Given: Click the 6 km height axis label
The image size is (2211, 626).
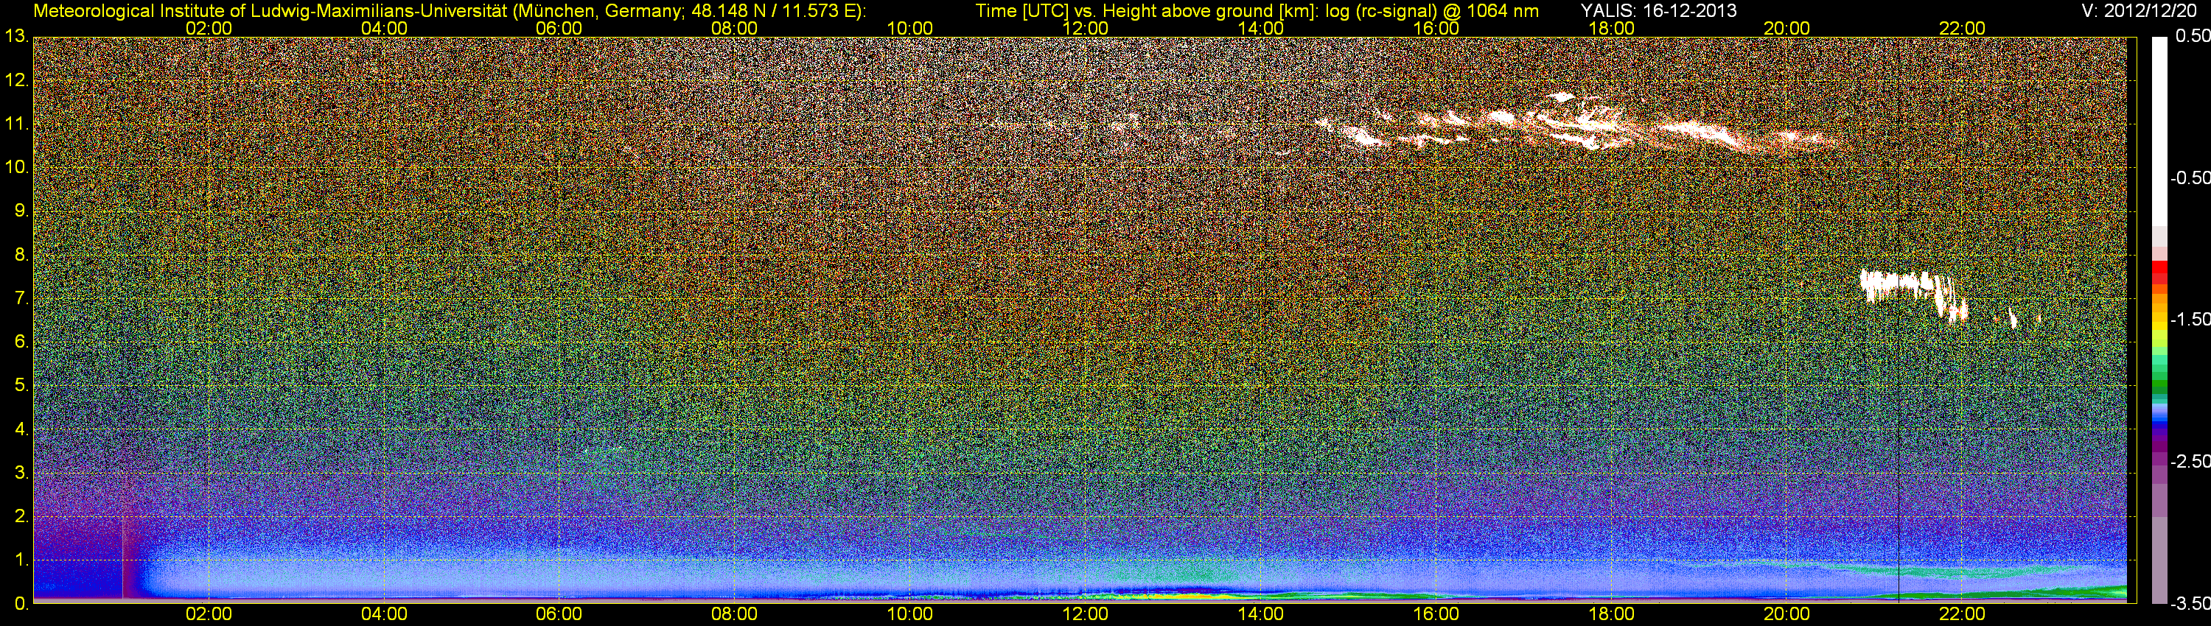Looking at the screenshot, I should (21, 342).
